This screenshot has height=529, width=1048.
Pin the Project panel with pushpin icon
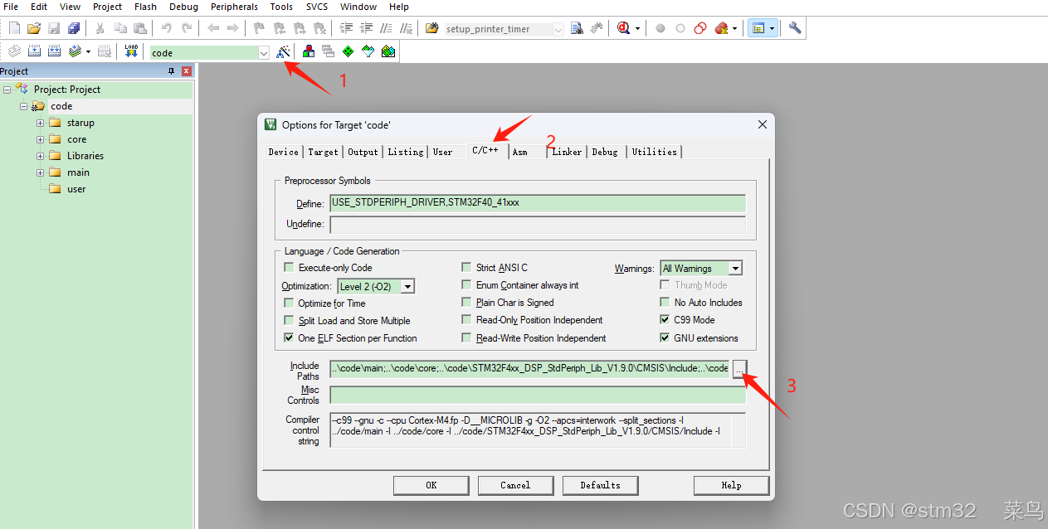pos(172,71)
